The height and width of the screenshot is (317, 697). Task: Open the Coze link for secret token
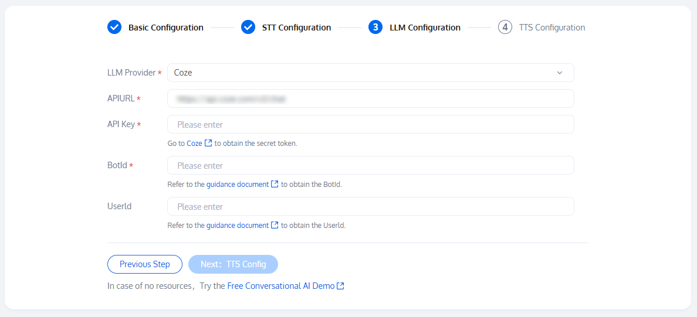click(194, 143)
